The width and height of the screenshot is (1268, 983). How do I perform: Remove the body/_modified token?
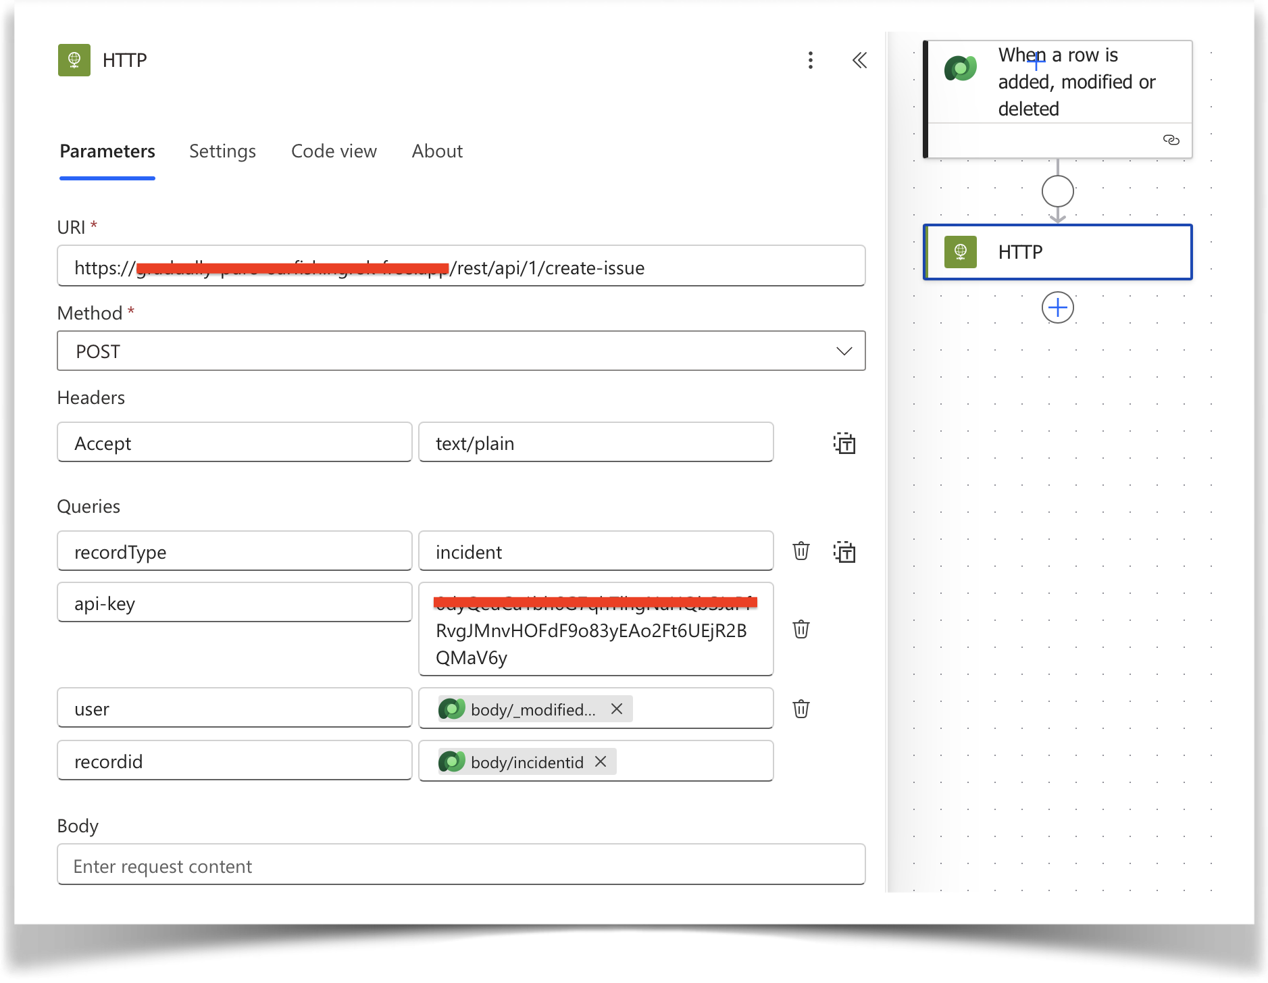pos(617,709)
